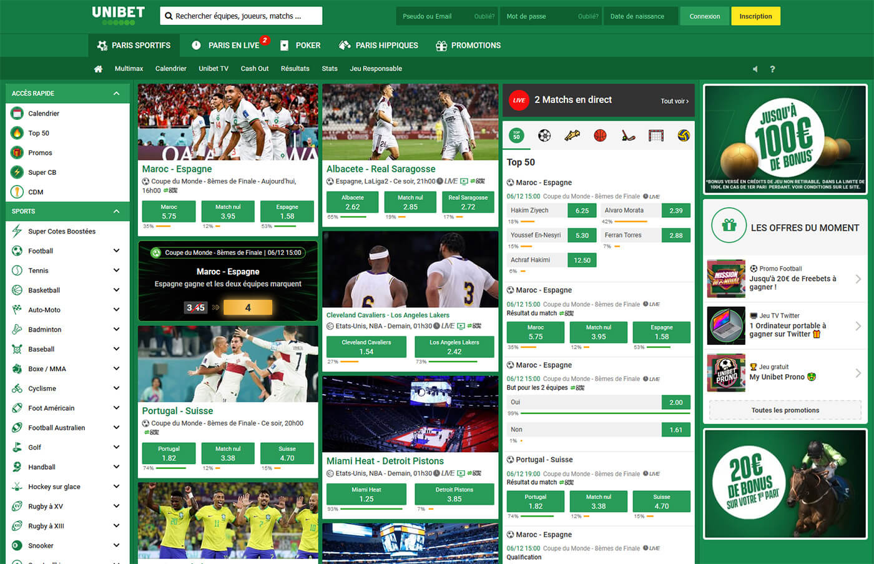Expand the Football sport category
Image resolution: width=874 pixels, height=564 pixels.
(x=116, y=250)
